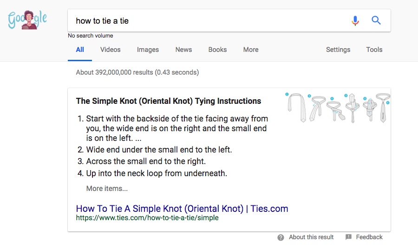Click the question mark About this result icon
This screenshot has width=418, height=248.
coord(281,237)
